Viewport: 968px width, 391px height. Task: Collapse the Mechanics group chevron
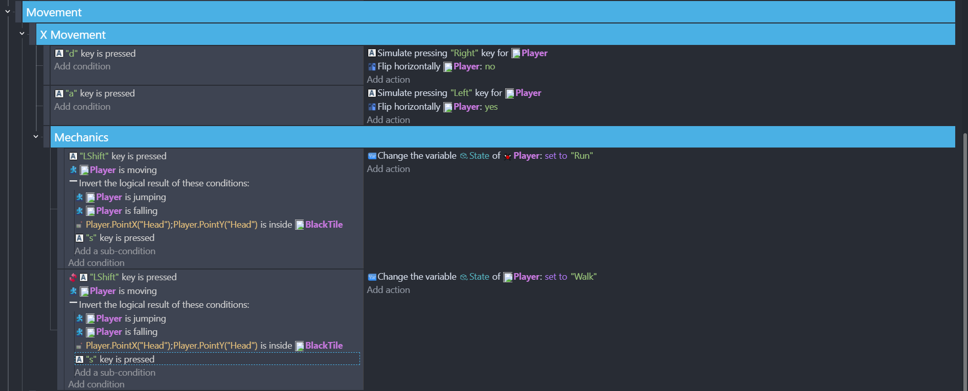[x=36, y=137]
